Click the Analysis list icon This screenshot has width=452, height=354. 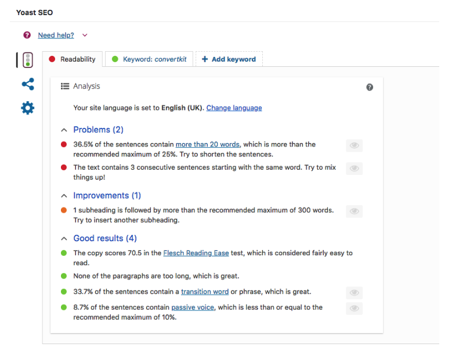point(65,86)
